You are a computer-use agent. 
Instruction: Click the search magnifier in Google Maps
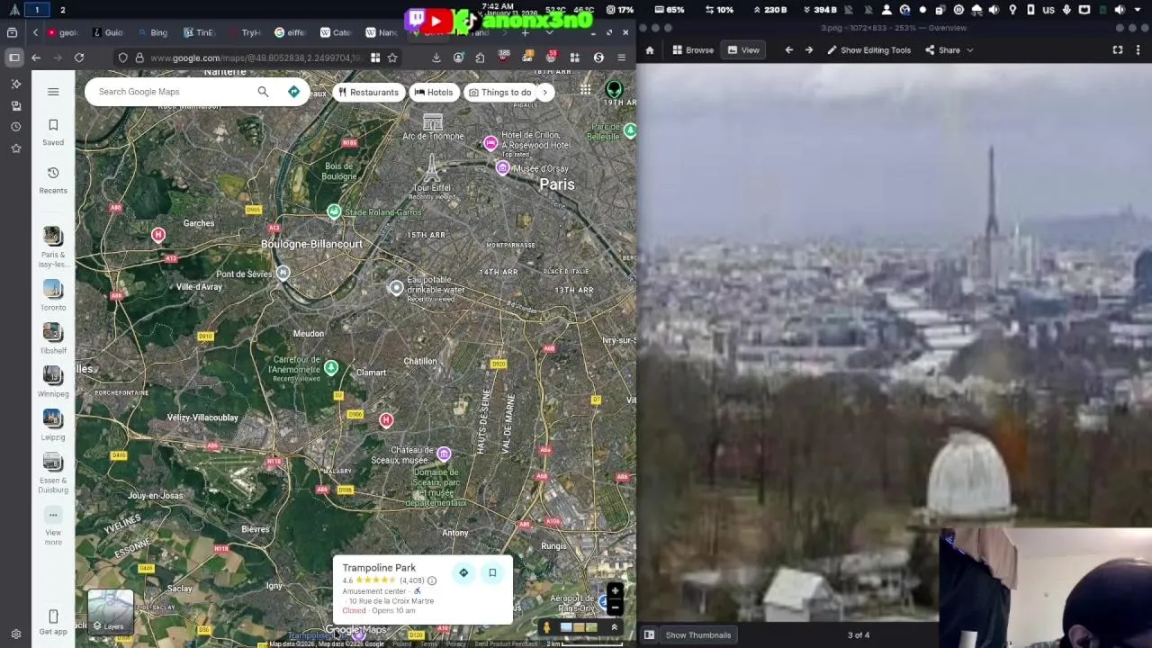coord(263,92)
